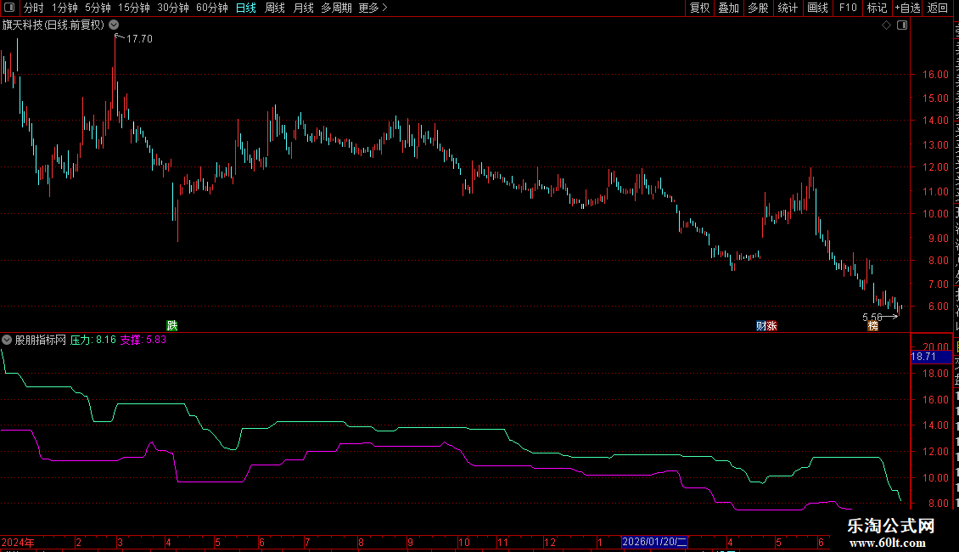Open the 统计 statistics tool
This screenshot has height=552, width=959.
click(787, 8)
